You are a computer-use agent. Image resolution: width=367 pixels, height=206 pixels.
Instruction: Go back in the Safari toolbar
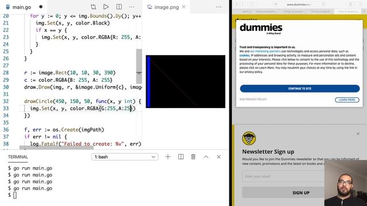point(237,5)
